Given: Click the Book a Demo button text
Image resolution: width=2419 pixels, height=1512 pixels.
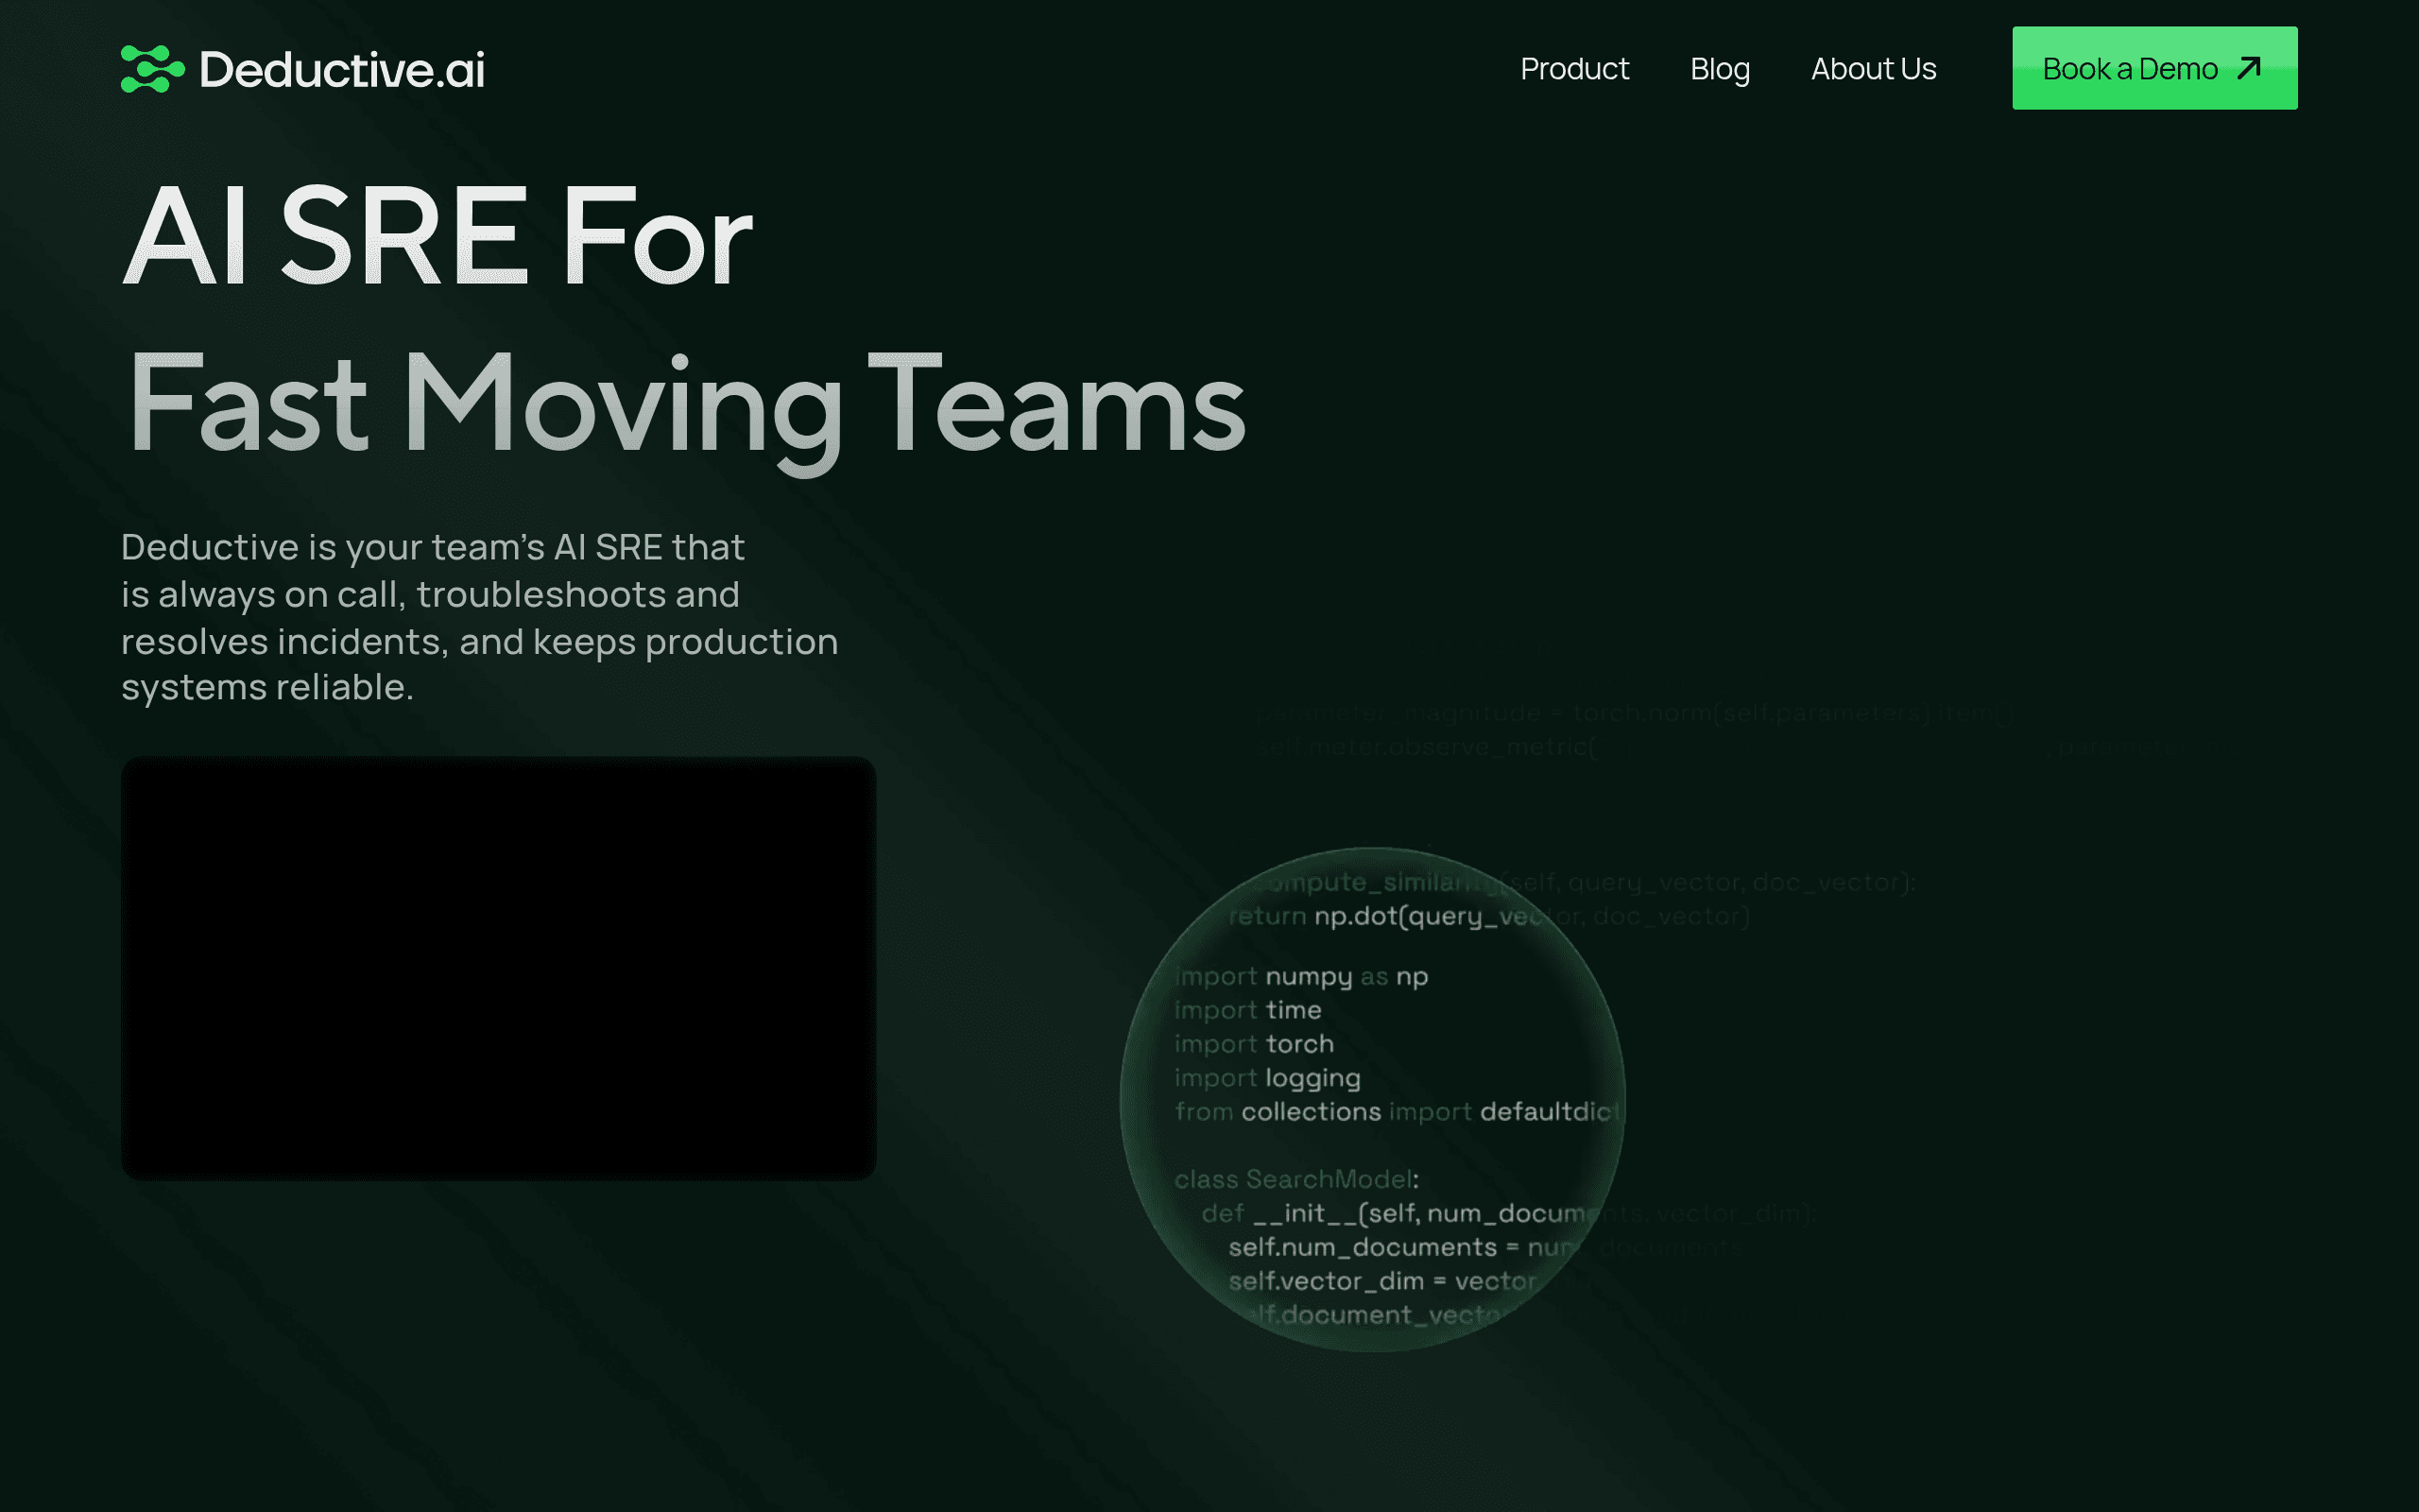Looking at the screenshot, I should (2130, 69).
